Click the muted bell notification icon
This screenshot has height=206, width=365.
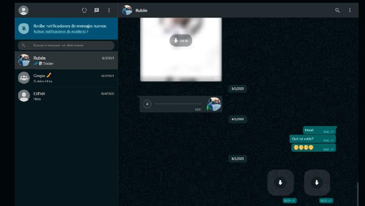(x=23, y=28)
